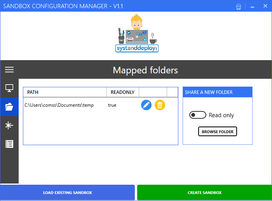Toggle the Read only switch
Image resolution: width=272 pixels, height=201 pixels.
tap(197, 115)
